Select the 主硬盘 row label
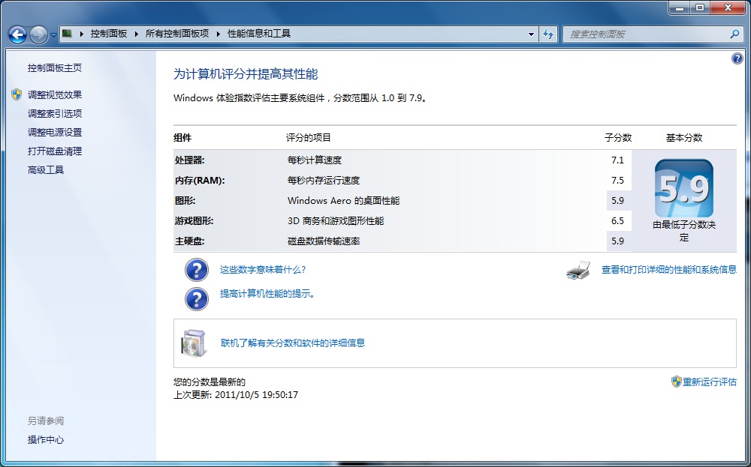The width and height of the screenshot is (751, 467). 190,241
